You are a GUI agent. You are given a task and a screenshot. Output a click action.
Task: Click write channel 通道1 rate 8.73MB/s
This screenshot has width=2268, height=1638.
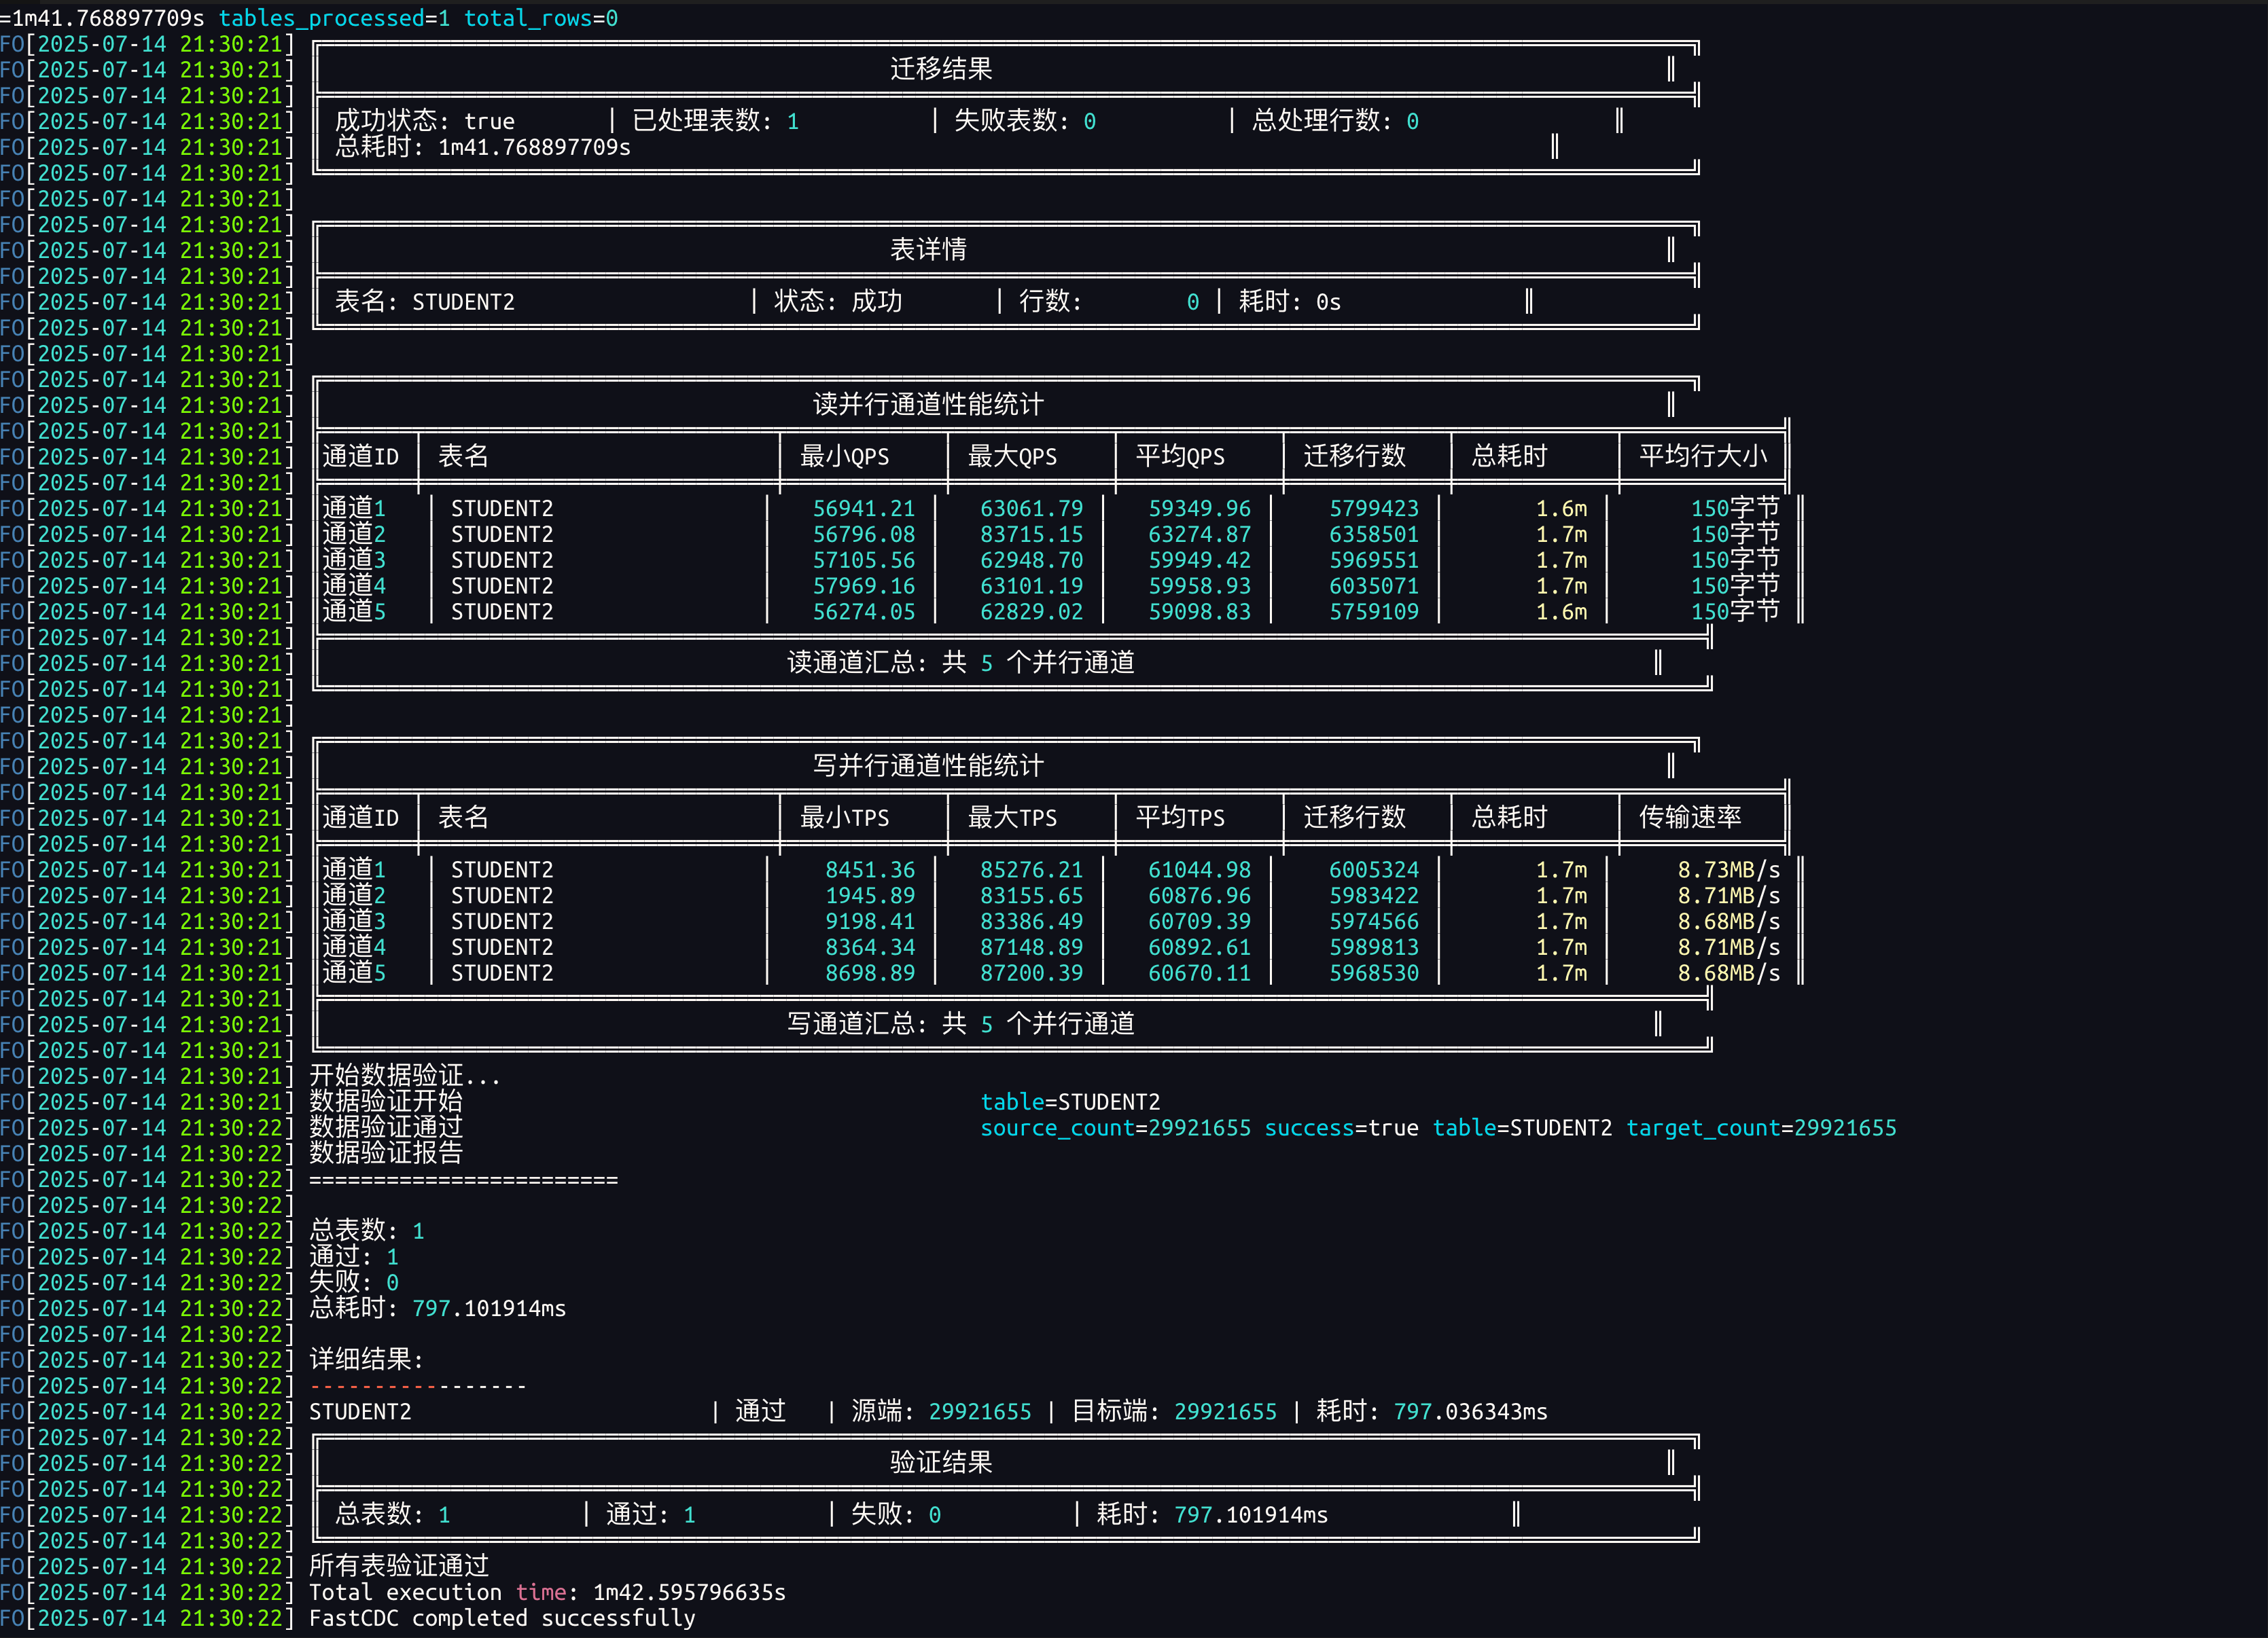tap(1728, 871)
